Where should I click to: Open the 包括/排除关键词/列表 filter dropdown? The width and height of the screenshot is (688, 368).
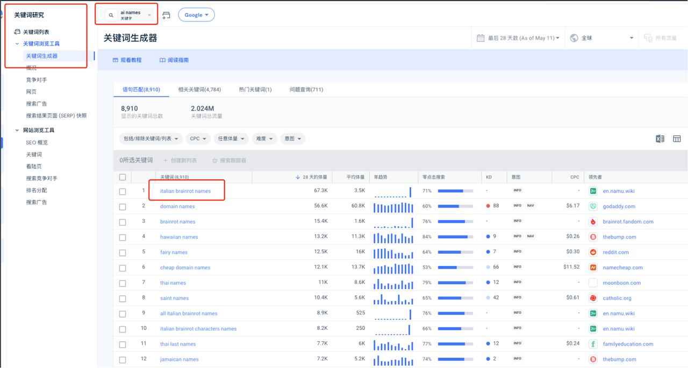coord(151,139)
